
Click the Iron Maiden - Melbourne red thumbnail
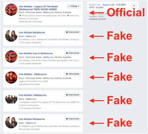click(11, 77)
